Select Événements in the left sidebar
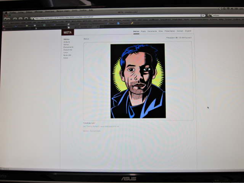This screenshot has width=244, height=183. 69,47
